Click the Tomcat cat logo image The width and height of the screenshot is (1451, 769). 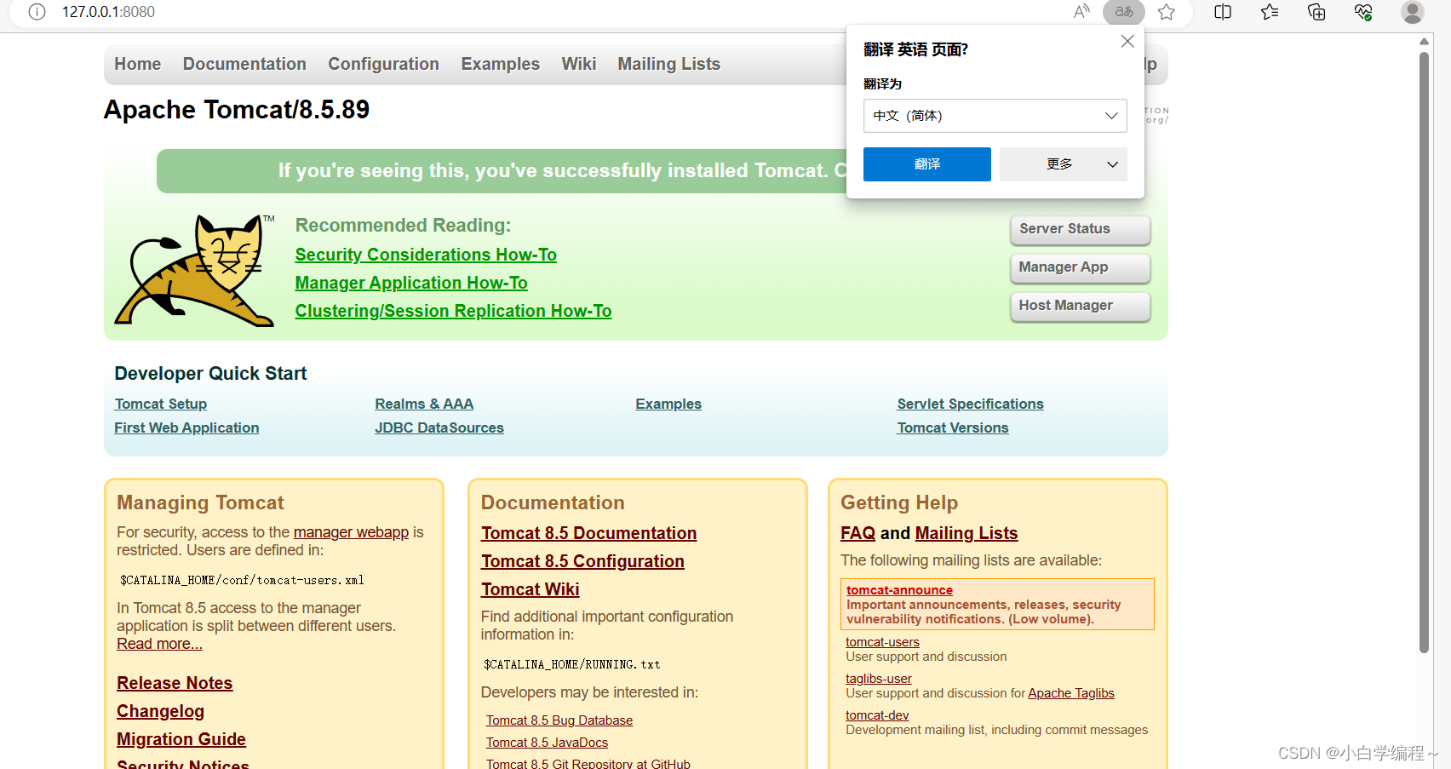pyautogui.click(x=195, y=270)
